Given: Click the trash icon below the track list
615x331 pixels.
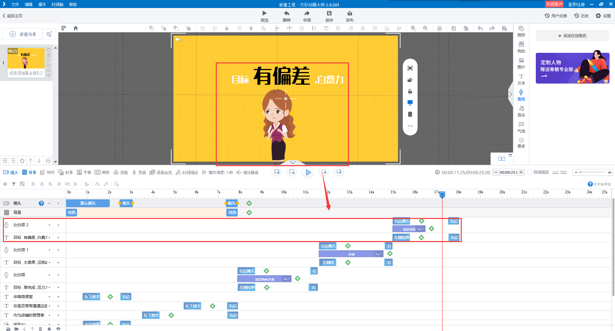Looking at the screenshot, I should [40, 329].
